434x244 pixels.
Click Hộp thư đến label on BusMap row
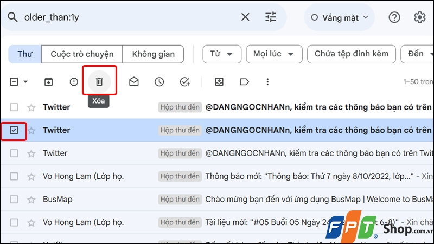pyautogui.click(x=180, y=199)
